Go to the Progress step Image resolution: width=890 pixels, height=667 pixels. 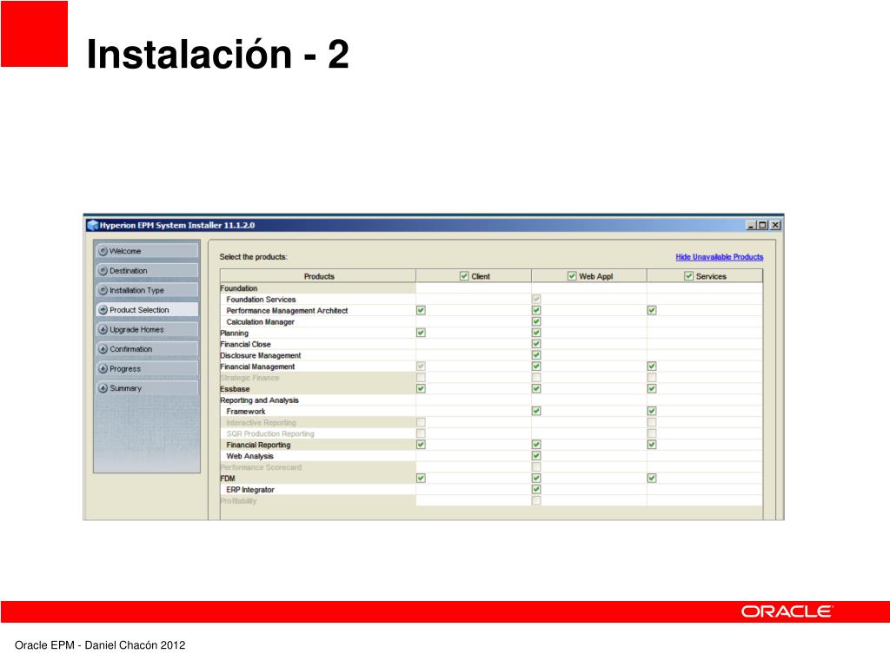point(147,368)
